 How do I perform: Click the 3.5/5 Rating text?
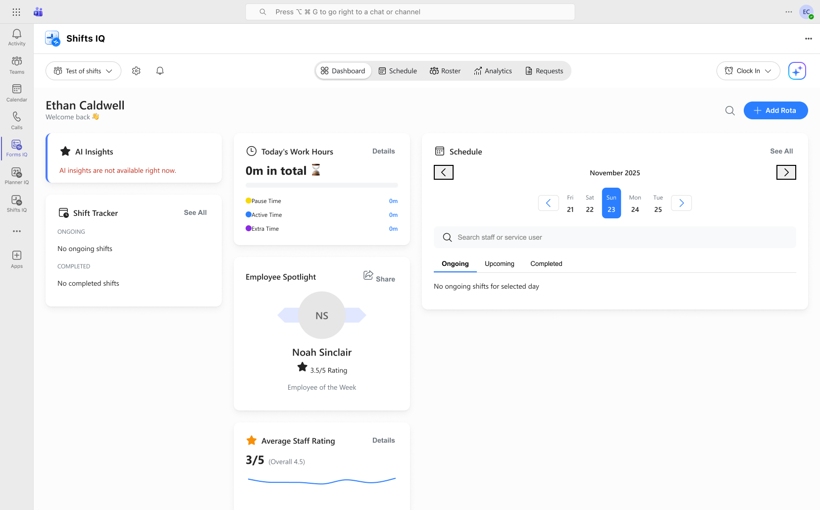[329, 370]
